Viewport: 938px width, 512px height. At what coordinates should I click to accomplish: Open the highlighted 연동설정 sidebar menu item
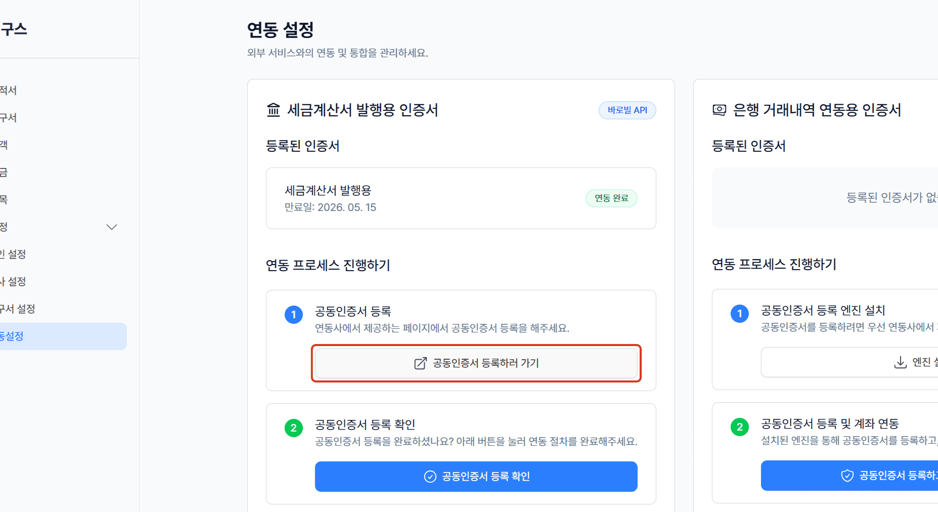tap(61, 336)
